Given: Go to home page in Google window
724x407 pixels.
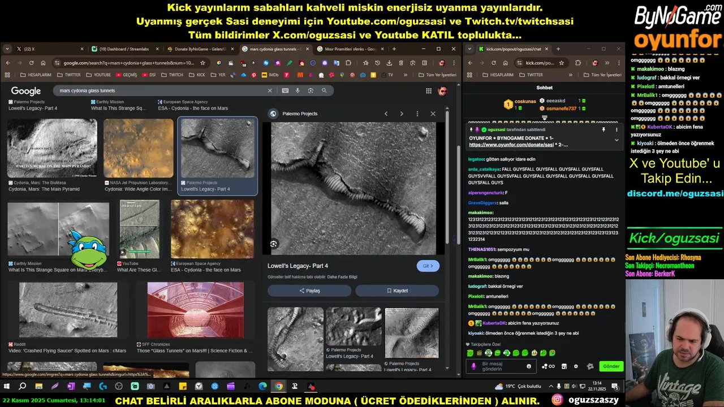Looking at the screenshot, I should click(x=43, y=63).
